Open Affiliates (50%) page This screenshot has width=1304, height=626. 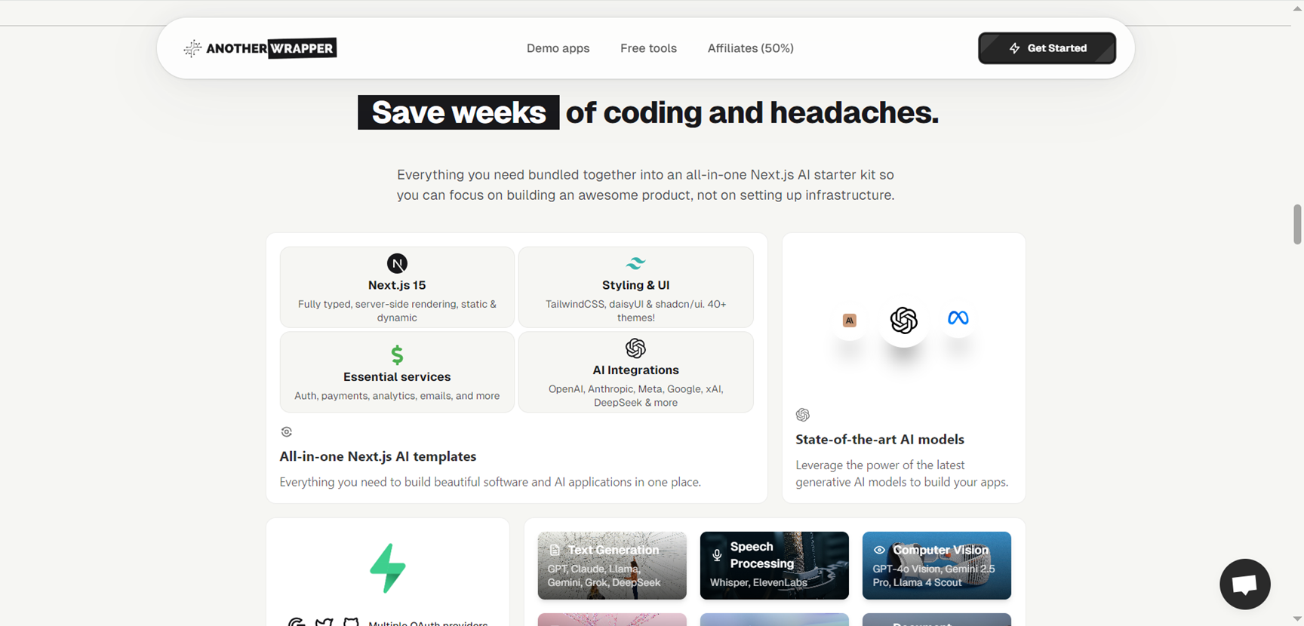pyautogui.click(x=750, y=48)
